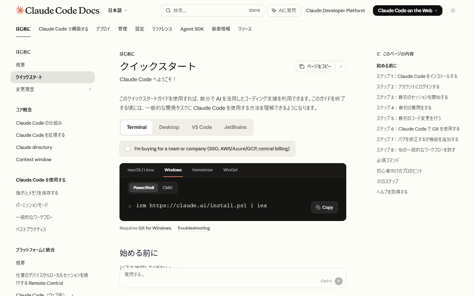474x296 pixels.
Task: Jump to ステップ 2 login section
Action: point(408,87)
